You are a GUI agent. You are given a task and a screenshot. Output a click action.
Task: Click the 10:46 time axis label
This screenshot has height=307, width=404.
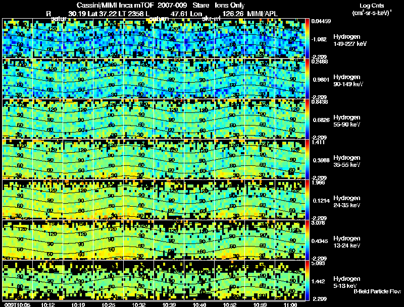tap(199, 304)
